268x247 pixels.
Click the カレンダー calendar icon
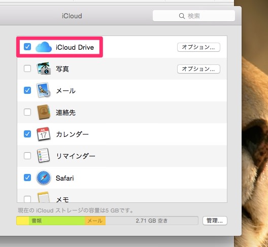[x=44, y=134]
